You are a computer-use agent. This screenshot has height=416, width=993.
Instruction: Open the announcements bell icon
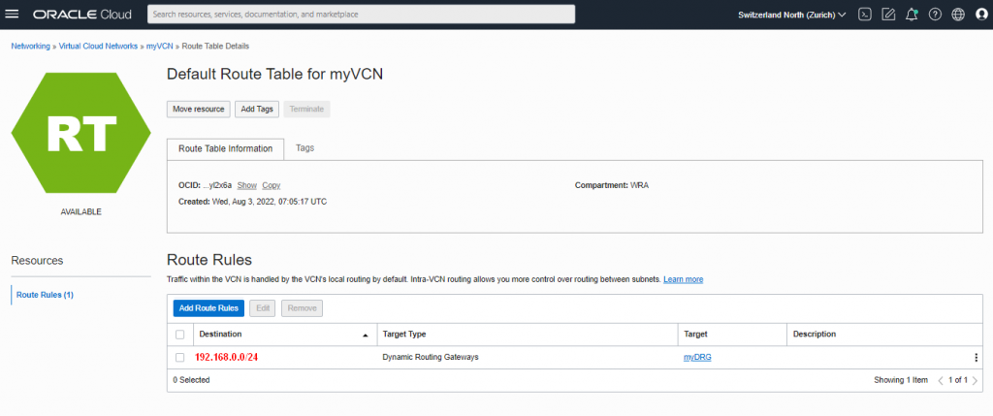coord(912,15)
